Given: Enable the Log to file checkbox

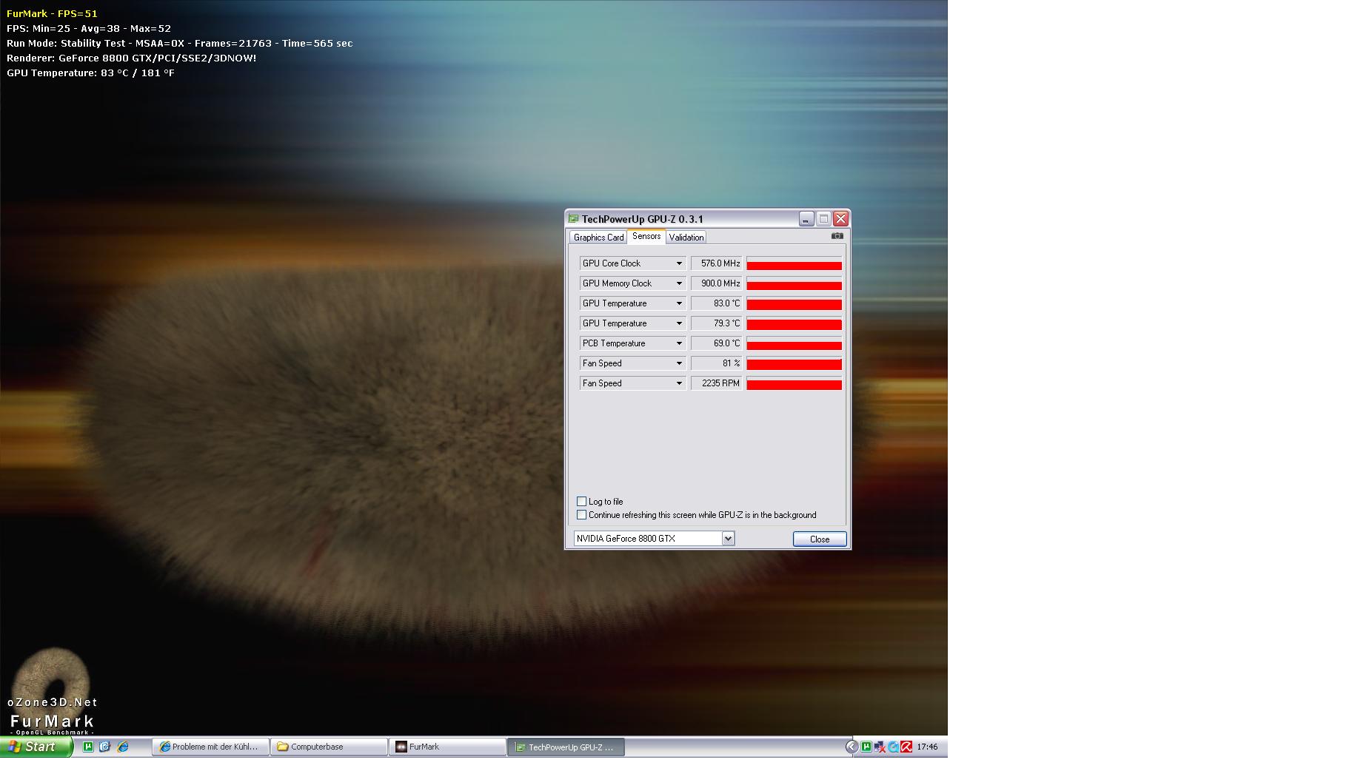Looking at the screenshot, I should [581, 502].
